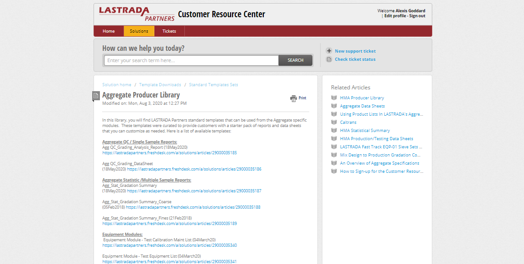Click book icon beside How to Sign-up article
This screenshot has width=524, height=264.
point(334,171)
